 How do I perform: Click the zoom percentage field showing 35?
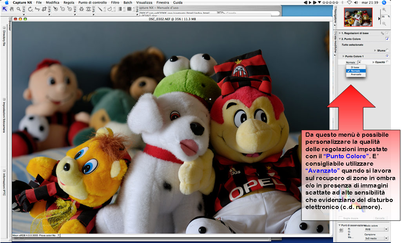pyautogui.click(x=384, y=16)
